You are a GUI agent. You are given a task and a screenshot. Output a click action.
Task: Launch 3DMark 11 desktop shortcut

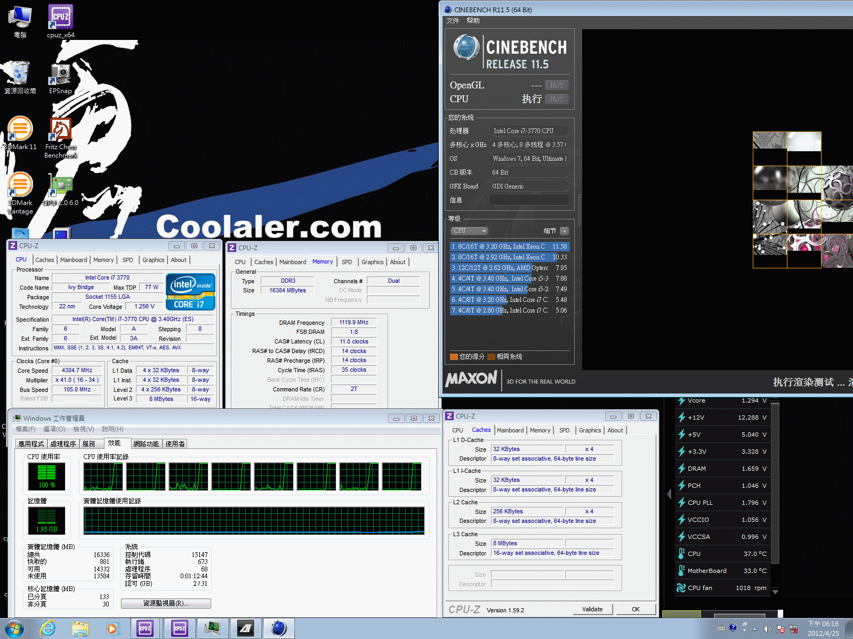[20, 133]
